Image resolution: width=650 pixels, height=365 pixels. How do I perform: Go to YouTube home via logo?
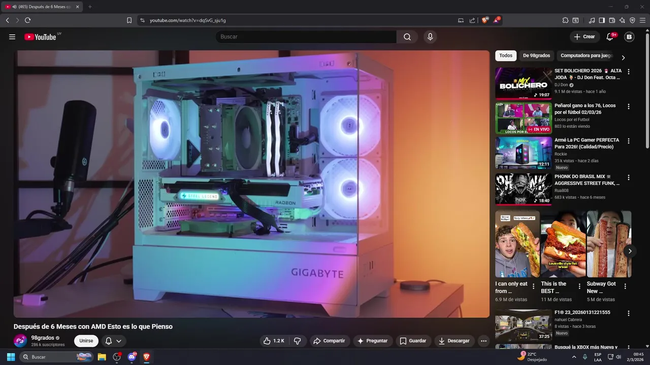point(40,36)
